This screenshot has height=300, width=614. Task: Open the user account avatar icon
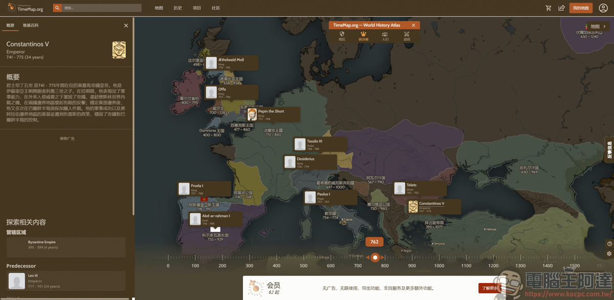click(x=603, y=8)
